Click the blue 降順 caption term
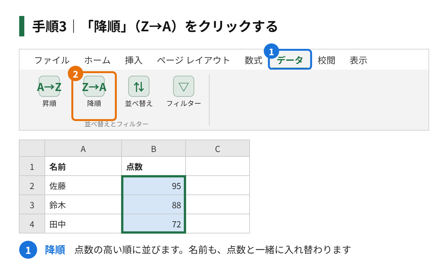The width and height of the screenshot is (448, 274). pos(55,250)
